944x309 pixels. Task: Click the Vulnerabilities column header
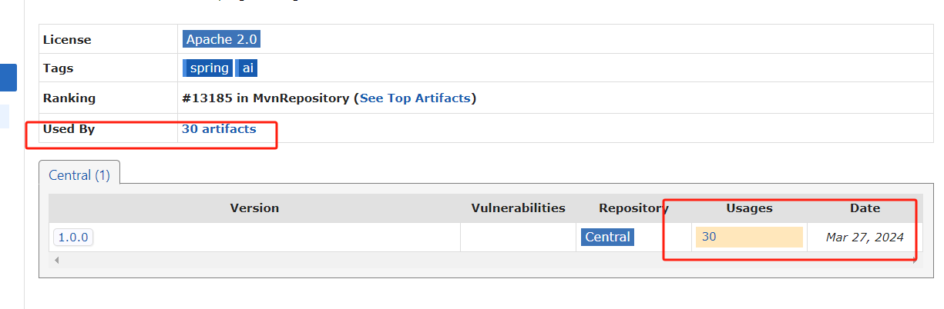point(518,208)
